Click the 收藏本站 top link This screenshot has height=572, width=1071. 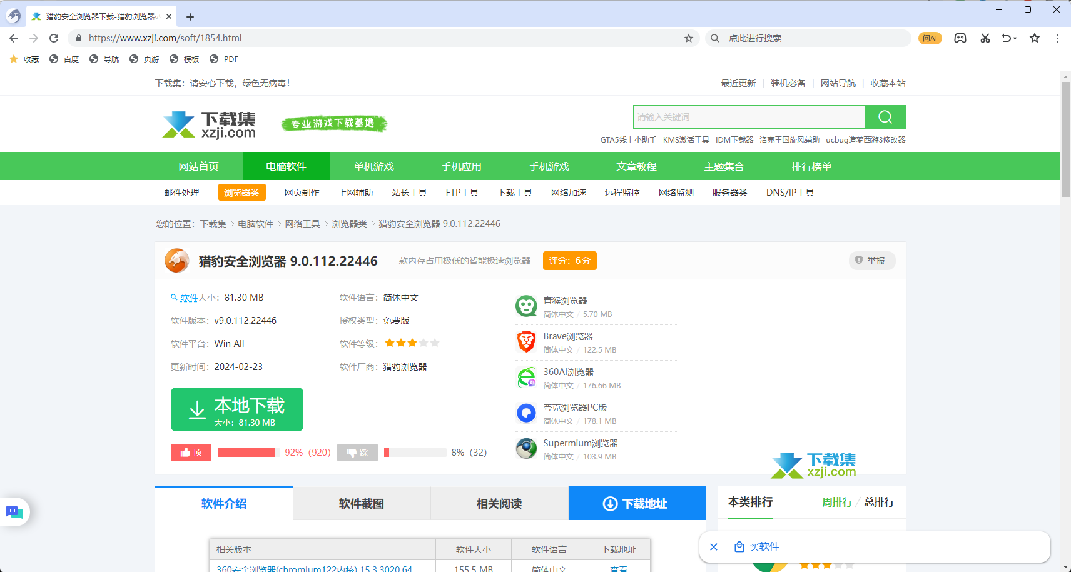(888, 83)
